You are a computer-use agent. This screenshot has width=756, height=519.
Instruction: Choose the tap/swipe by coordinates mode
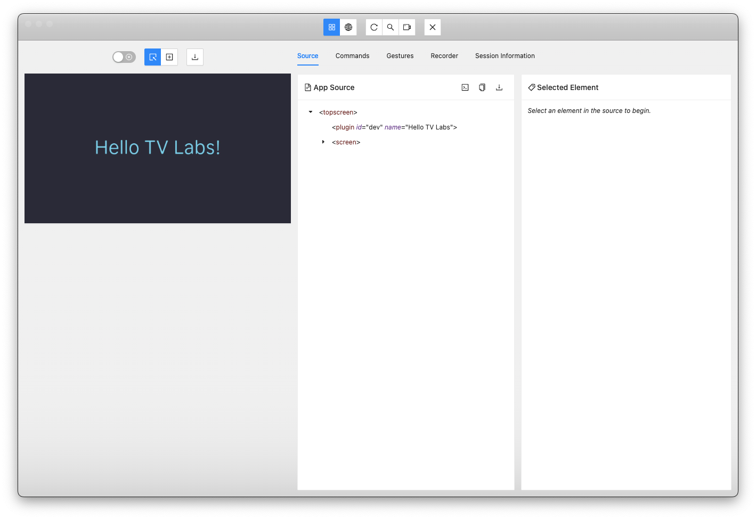pos(169,57)
